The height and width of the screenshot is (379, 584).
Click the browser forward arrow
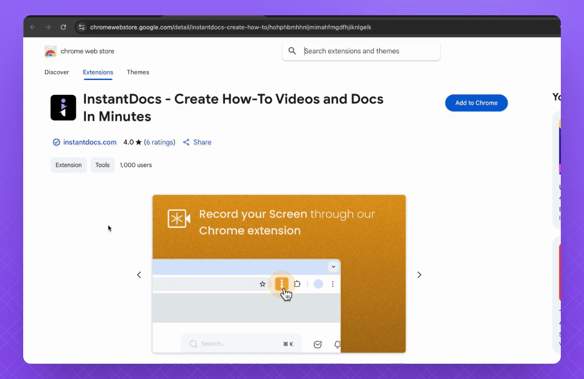click(x=48, y=27)
